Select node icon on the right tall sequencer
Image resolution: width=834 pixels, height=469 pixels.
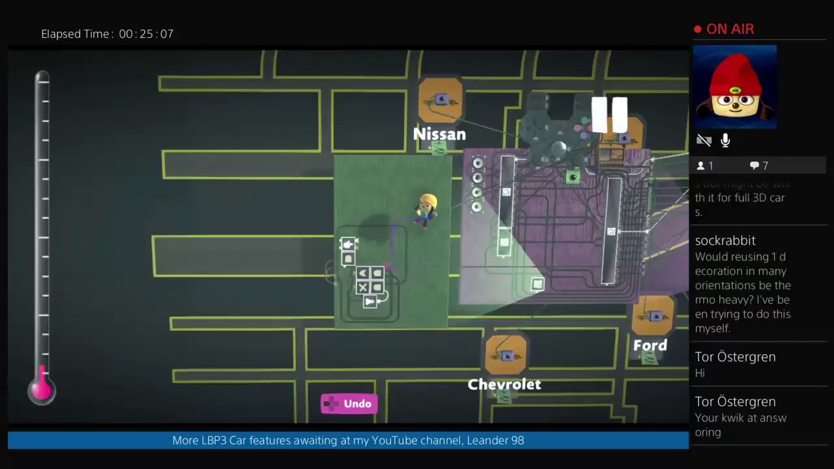(611, 231)
